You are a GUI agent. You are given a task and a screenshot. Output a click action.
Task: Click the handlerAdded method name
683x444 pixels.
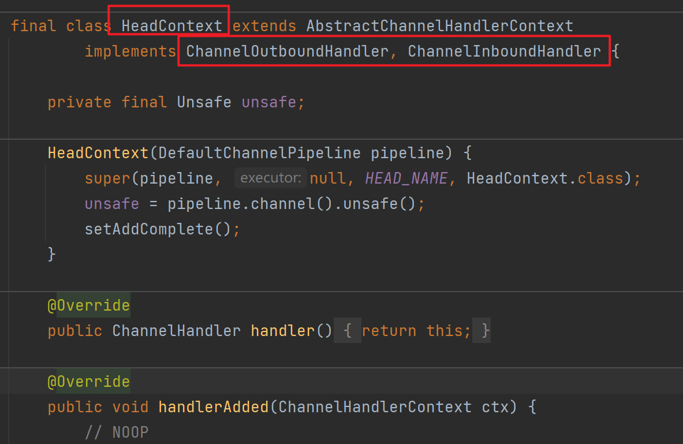(213, 407)
